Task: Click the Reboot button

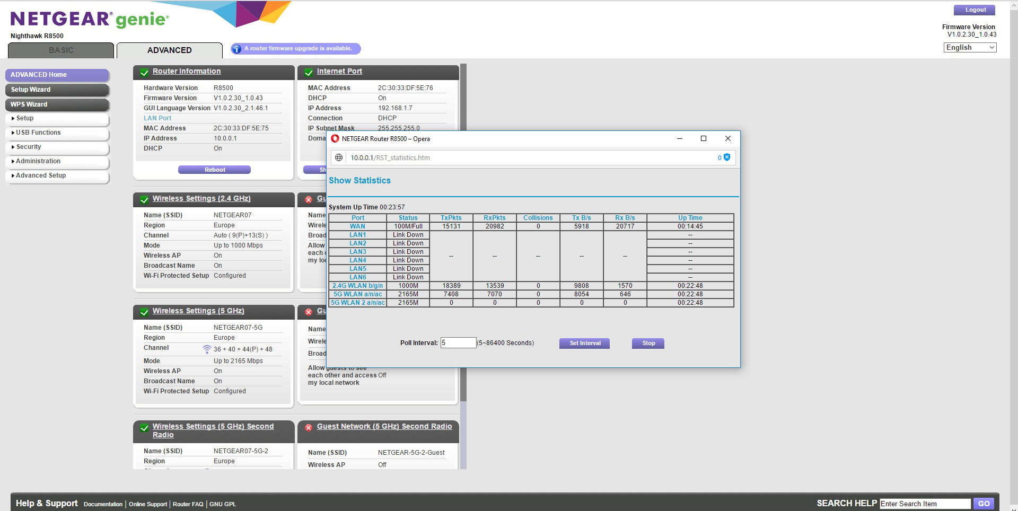Action: (x=214, y=170)
